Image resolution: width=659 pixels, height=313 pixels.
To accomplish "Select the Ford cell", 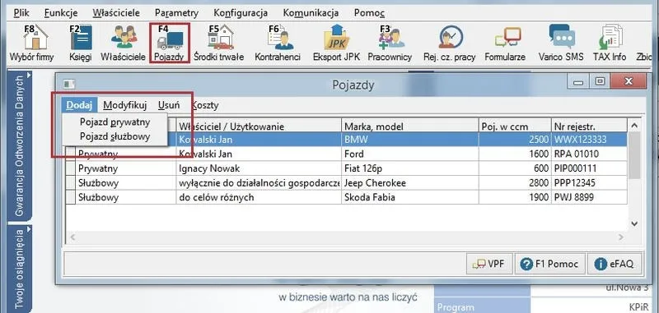I will tap(409, 154).
